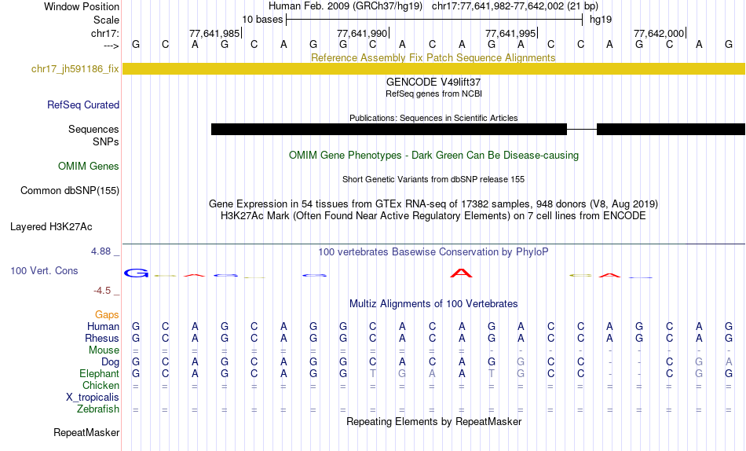This screenshot has width=746, height=451.
Task: Open the GENCODE V49lift37 track title
Action: [x=433, y=82]
